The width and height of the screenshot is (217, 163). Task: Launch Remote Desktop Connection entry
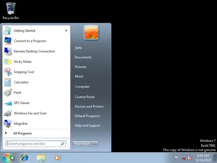[36, 51]
